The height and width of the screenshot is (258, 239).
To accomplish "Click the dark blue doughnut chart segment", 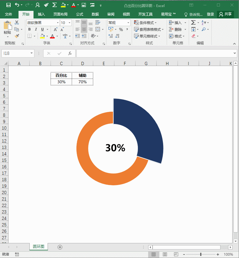I will pos(143,130).
